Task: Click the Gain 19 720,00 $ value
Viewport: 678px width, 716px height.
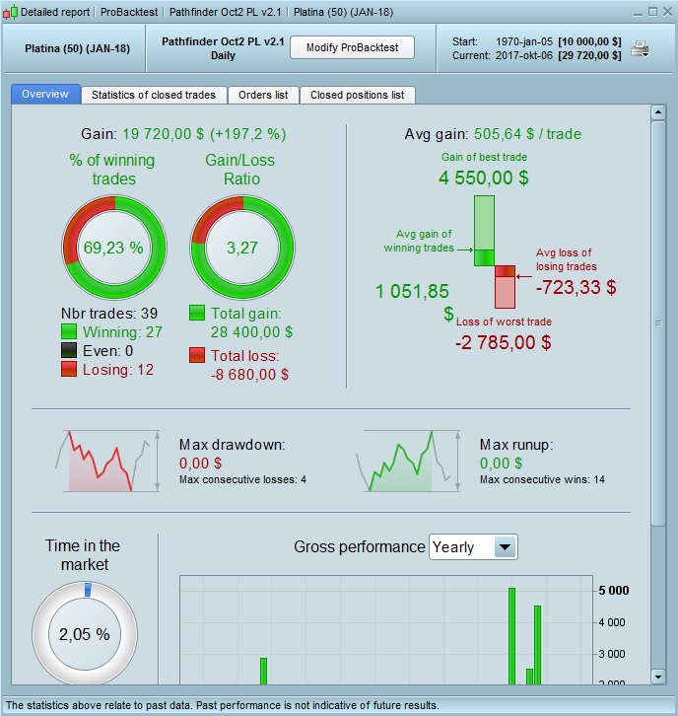Action: pos(204,134)
